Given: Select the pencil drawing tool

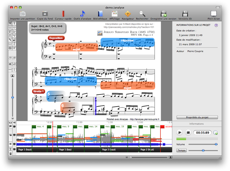Looking at the screenshot, I should point(10,40).
